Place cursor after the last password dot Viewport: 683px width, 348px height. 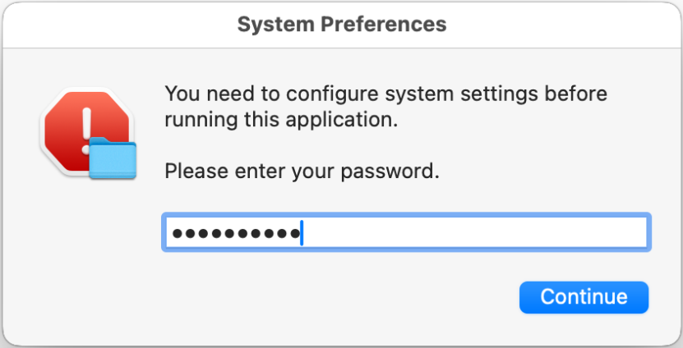pyautogui.click(x=302, y=234)
